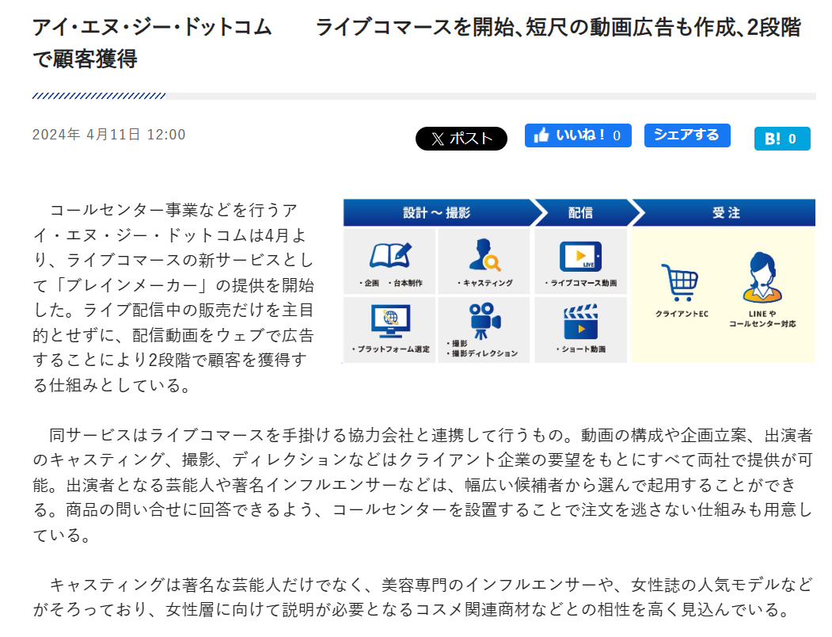Image resolution: width=832 pixels, height=637 pixels.
Task: Click the Hatena bookmark count number
Action: click(x=792, y=139)
